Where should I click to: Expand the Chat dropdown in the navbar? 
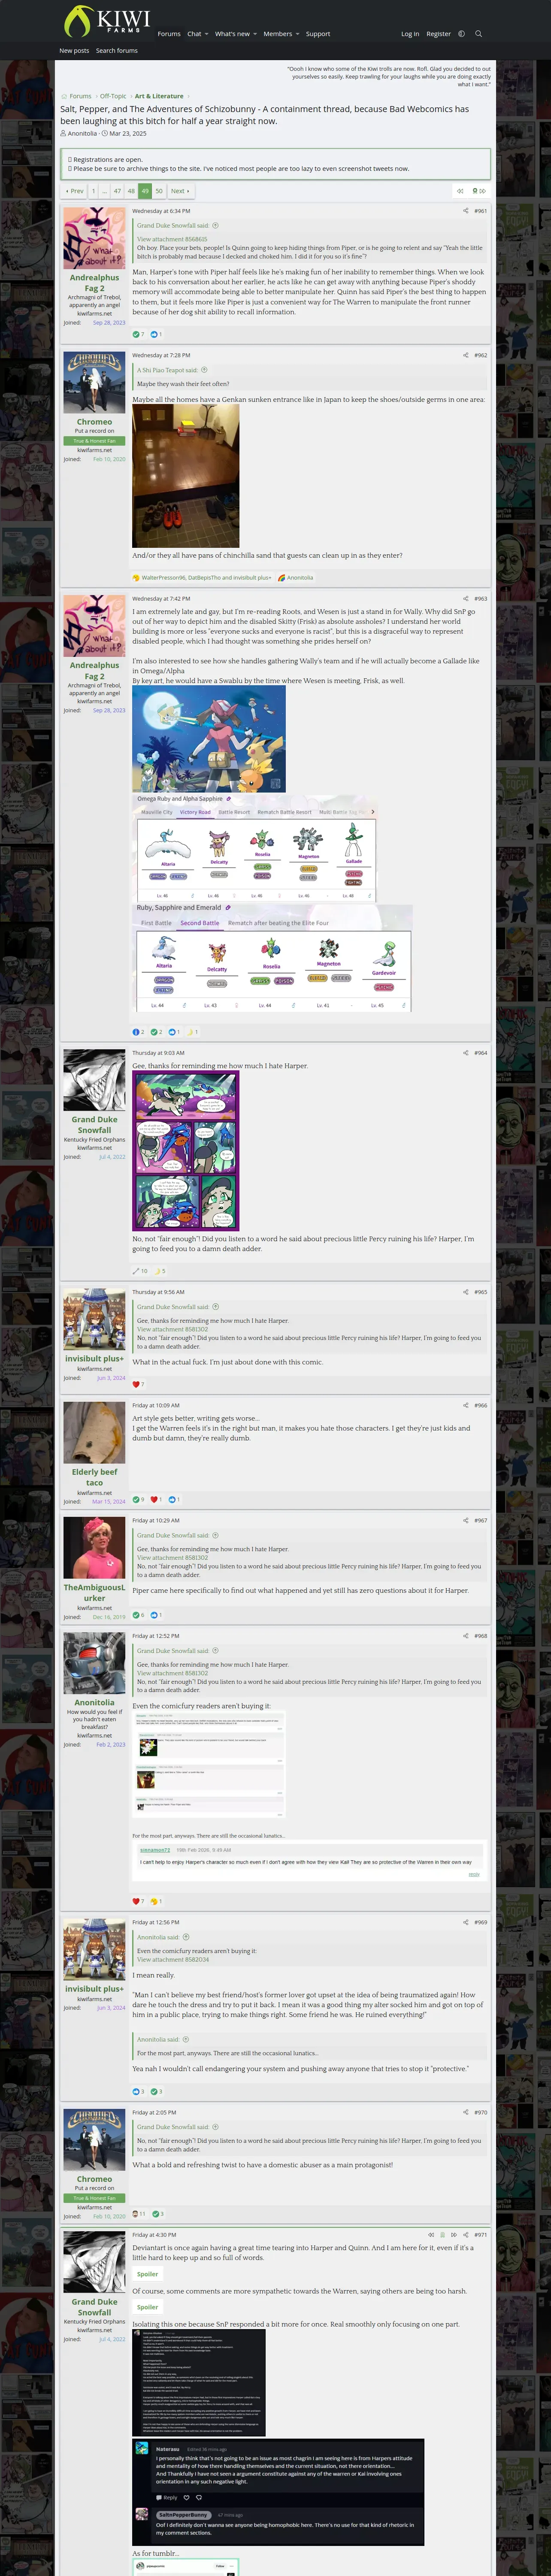coord(206,34)
